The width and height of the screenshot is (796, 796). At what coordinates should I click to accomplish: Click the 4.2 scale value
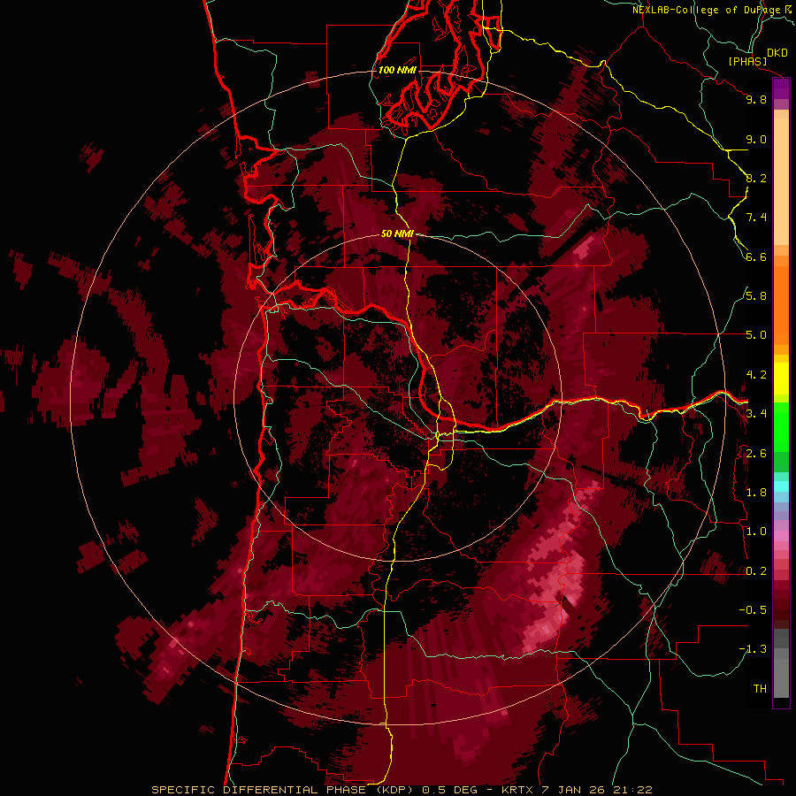(756, 375)
